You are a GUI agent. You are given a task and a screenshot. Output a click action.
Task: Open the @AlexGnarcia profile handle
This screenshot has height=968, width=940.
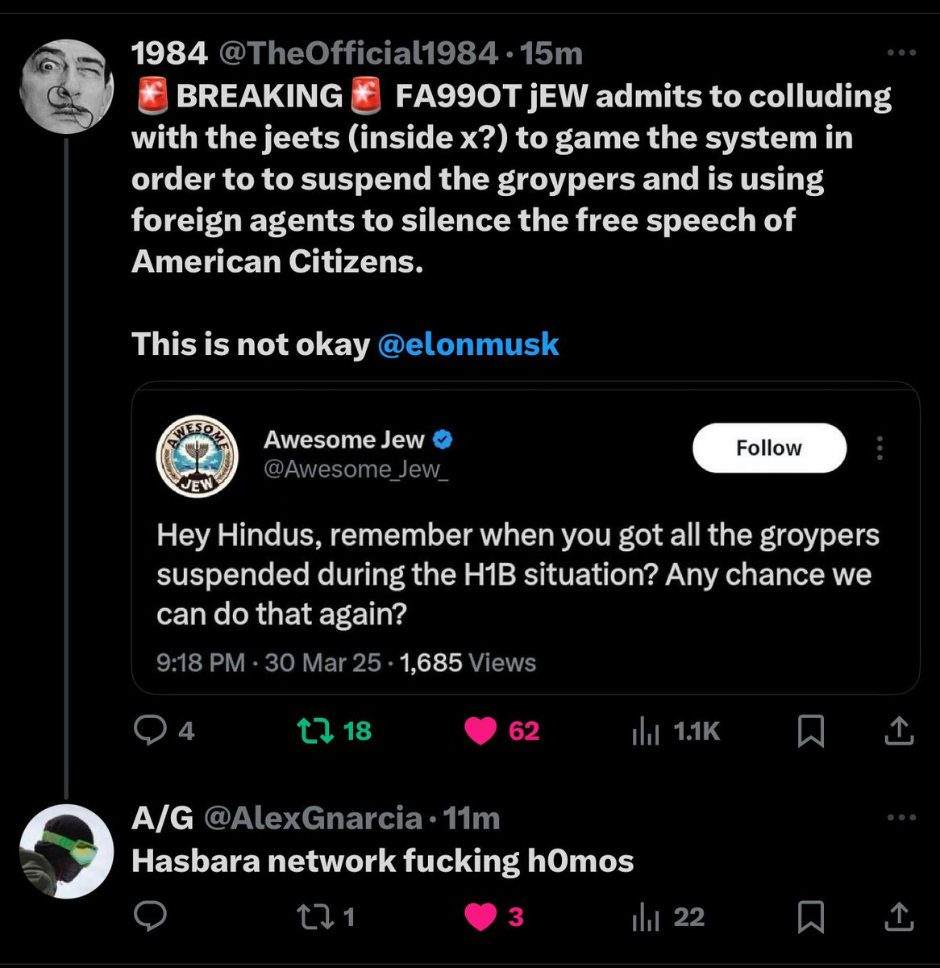313,818
